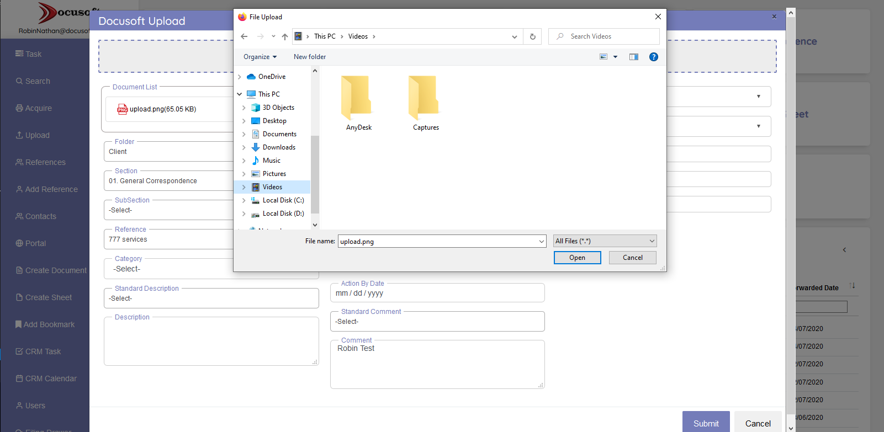Open the CRM Calendar sidebar item
The width and height of the screenshot is (884, 432).
[46, 378]
